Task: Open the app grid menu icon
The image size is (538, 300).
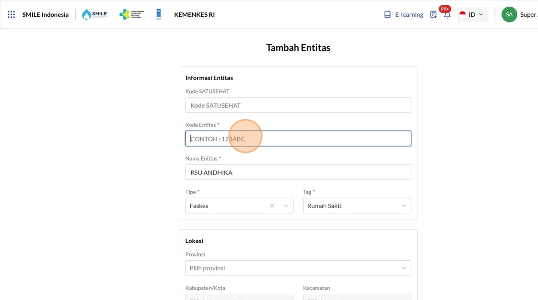Action: click(x=12, y=14)
